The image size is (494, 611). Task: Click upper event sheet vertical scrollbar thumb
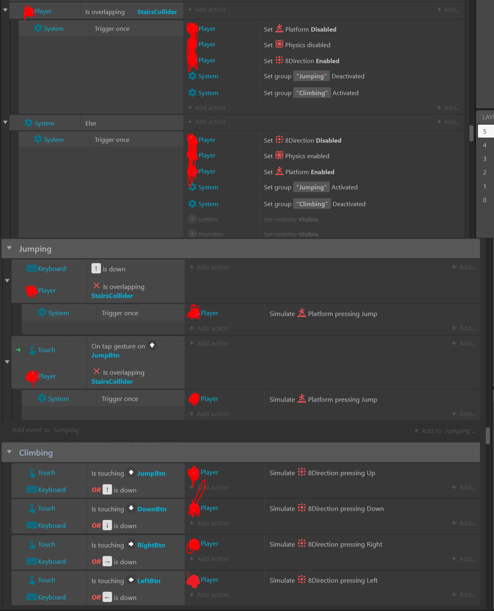471,133
